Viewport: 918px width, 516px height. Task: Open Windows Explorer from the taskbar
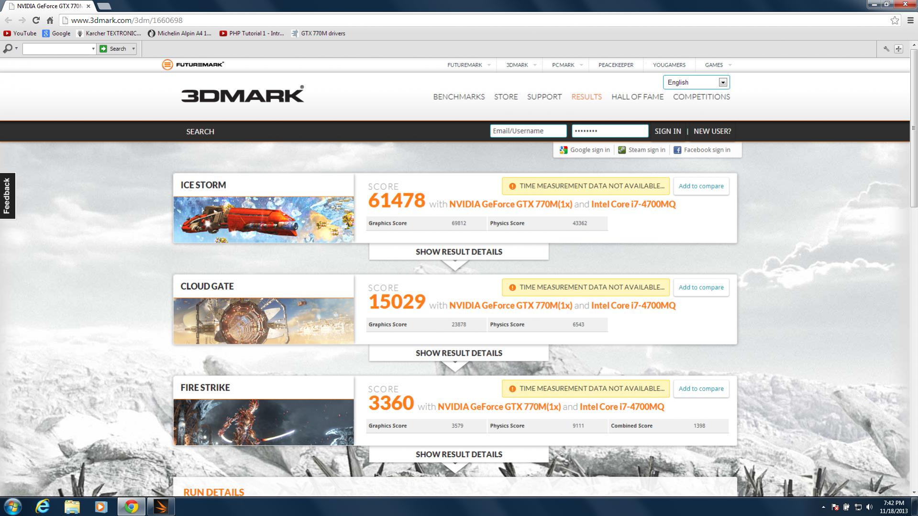(x=72, y=506)
